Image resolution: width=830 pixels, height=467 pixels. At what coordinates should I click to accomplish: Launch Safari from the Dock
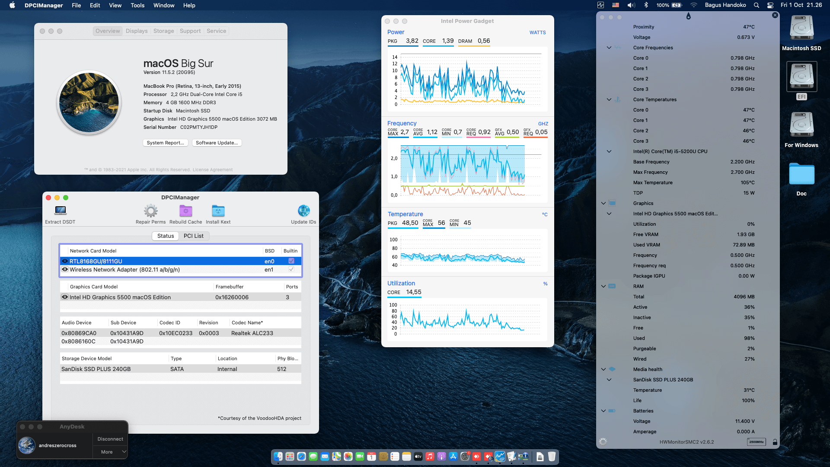point(301,456)
